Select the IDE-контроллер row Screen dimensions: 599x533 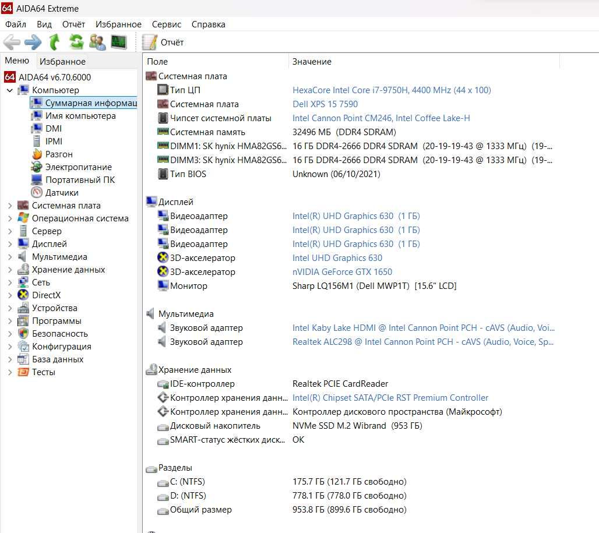pyautogui.click(x=273, y=384)
